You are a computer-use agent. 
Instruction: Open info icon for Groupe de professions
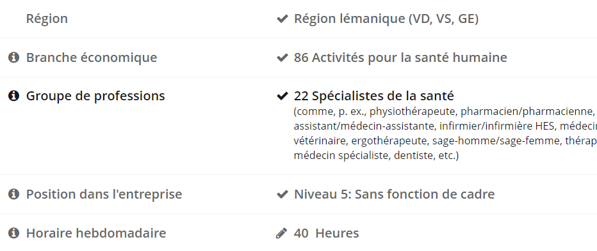(x=13, y=96)
